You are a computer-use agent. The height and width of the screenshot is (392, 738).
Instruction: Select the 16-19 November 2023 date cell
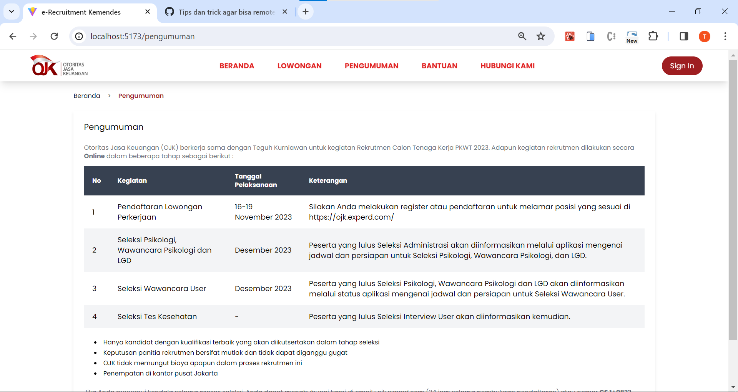click(x=263, y=212)
